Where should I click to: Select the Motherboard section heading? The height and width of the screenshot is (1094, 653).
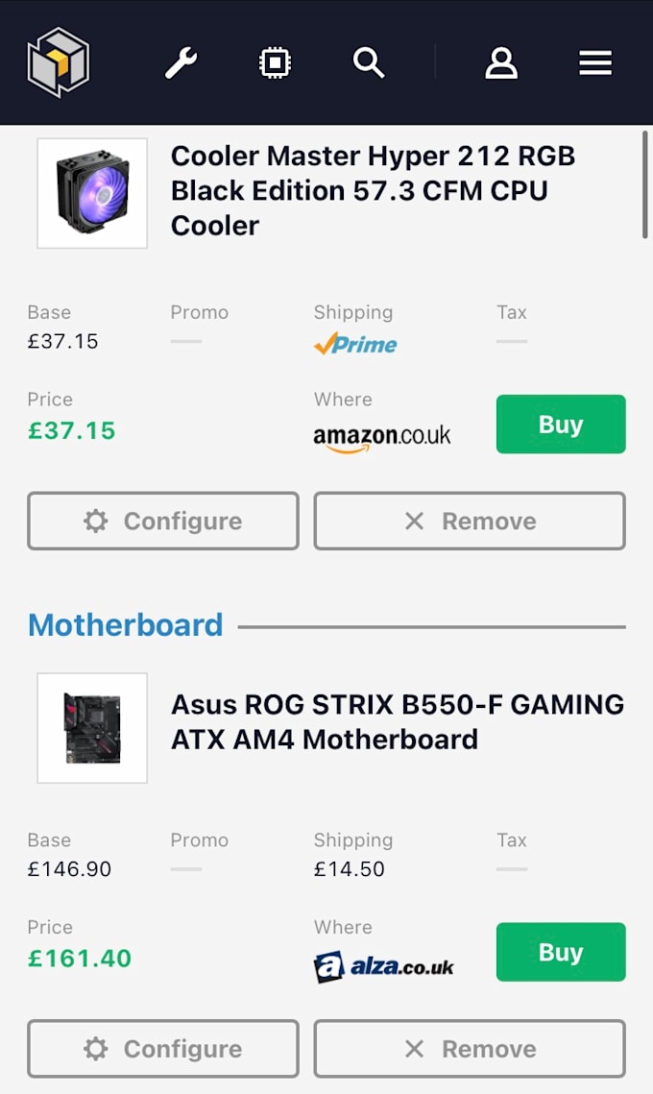(x=125, y=624)
